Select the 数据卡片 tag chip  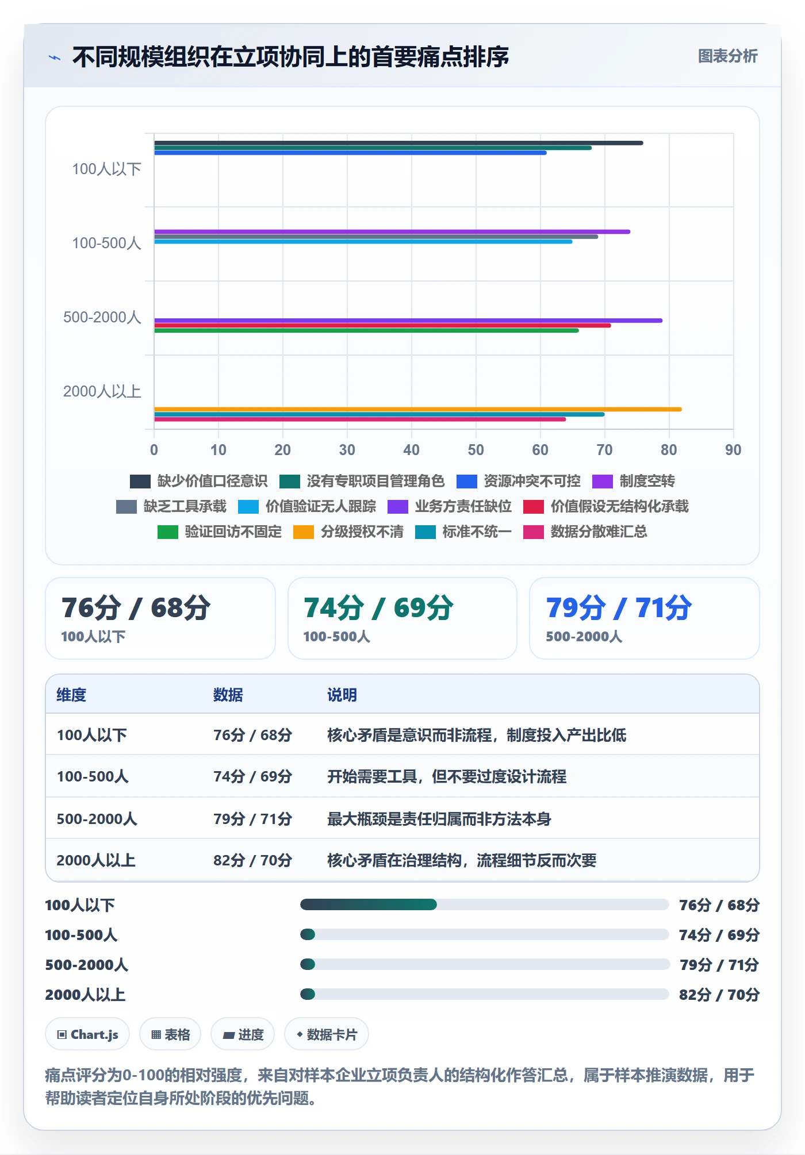(x=327, y=1034)
